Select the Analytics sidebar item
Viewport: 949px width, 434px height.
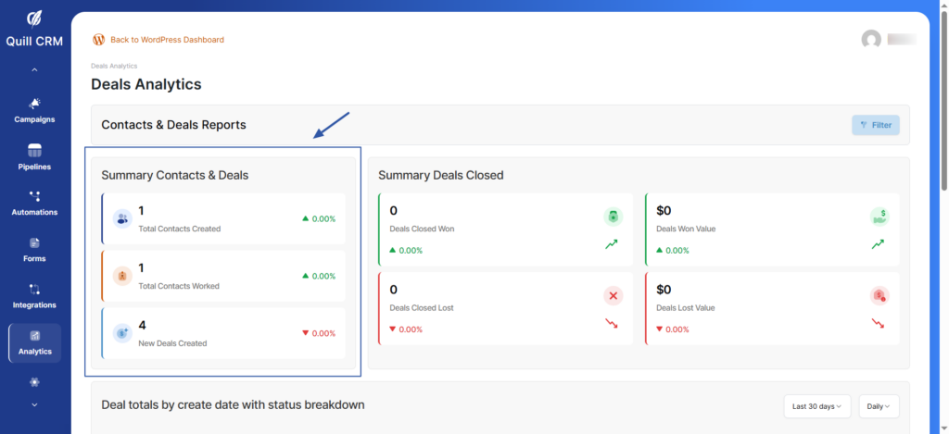34,342
